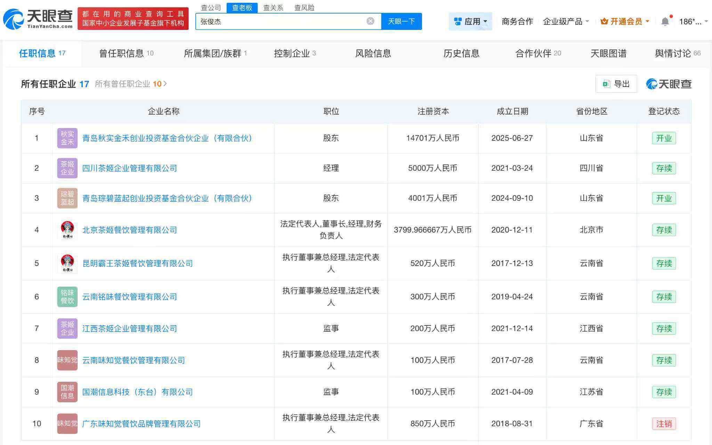Click the Excel icon on the 导出 button
The width and height of the screenshot is (712, 445).
[x=606, y=84]
